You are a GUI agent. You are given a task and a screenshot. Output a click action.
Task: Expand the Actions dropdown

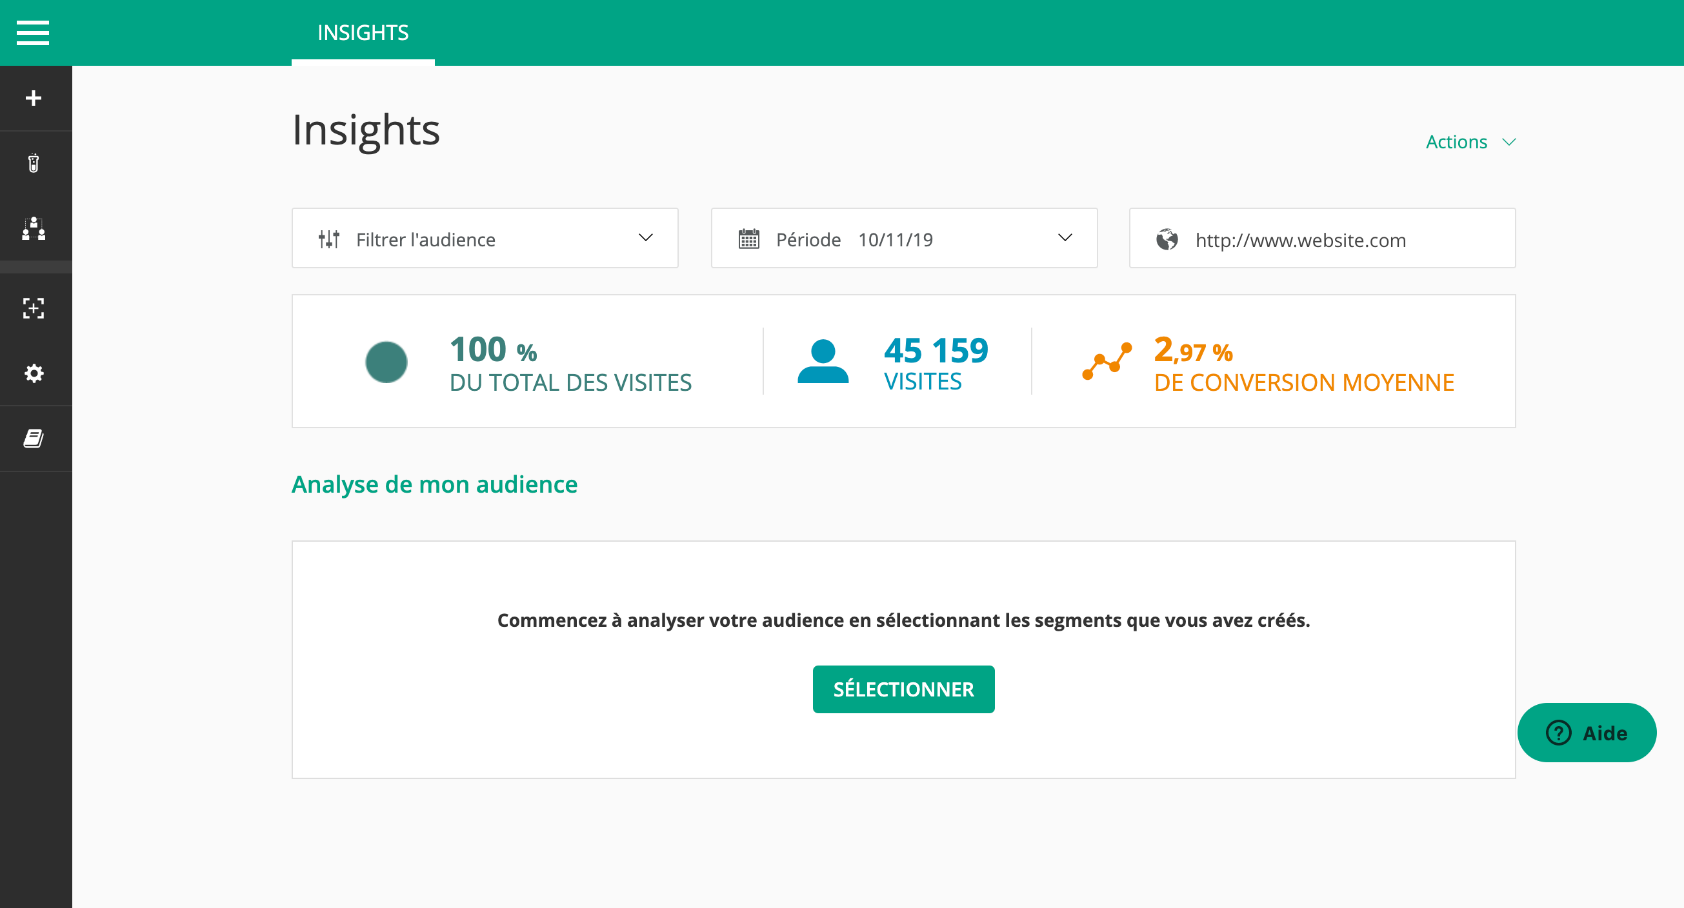point(1470,142)
